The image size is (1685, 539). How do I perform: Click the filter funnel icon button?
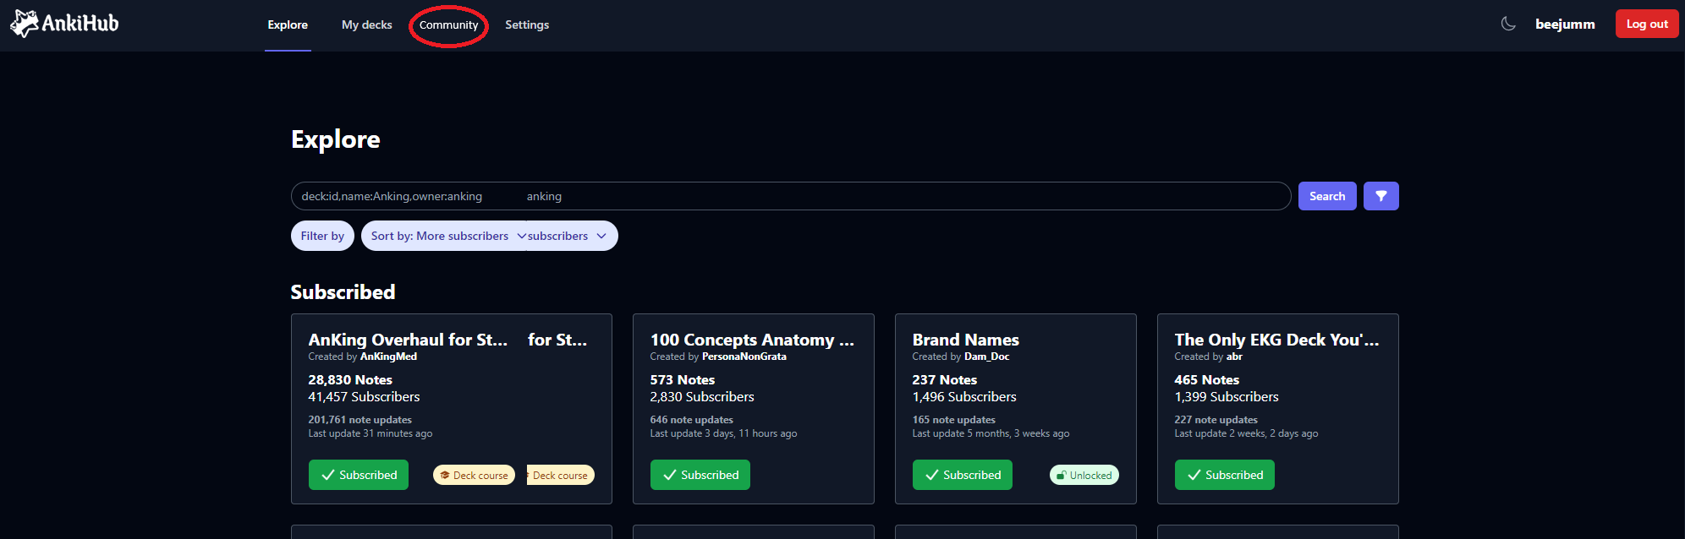[1381, 196]
